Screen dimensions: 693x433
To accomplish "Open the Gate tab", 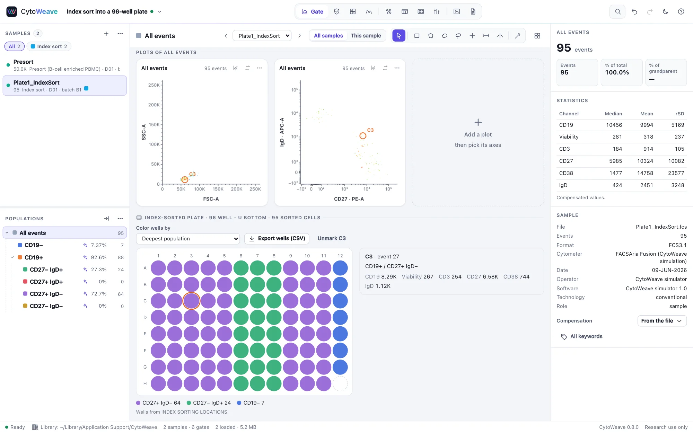I will coord(313,11).
